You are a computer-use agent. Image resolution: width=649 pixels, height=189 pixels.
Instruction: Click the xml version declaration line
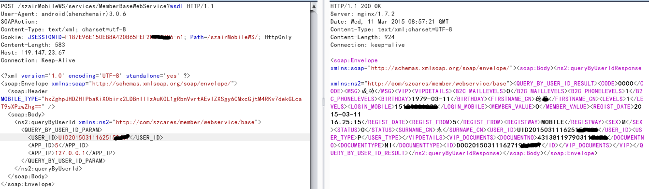click(x=96, y=76)
